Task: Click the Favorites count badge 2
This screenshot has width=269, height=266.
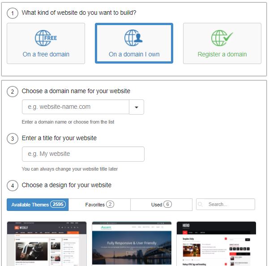Action: pos(110,204)
